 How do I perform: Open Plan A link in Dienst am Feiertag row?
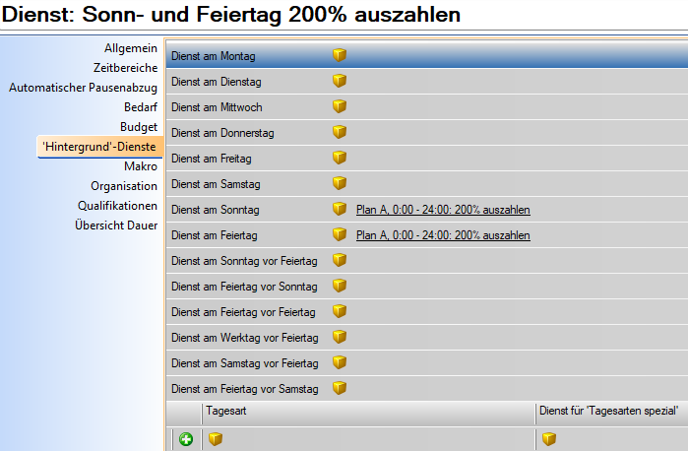tap(443, 235)
